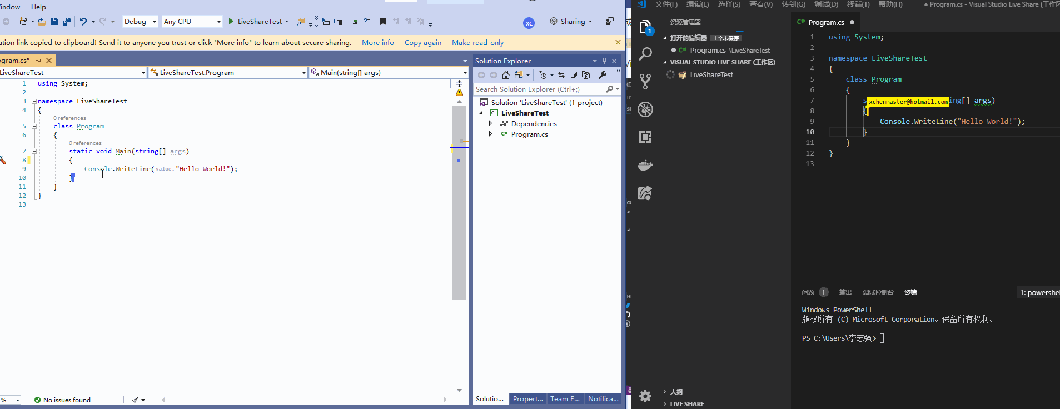
Task: Toggle the bookmark icon in Visual Studio toolbar
Action: [383, 22]
